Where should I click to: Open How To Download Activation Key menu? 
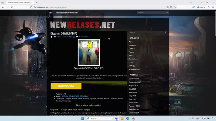click(x=67, y=13)
